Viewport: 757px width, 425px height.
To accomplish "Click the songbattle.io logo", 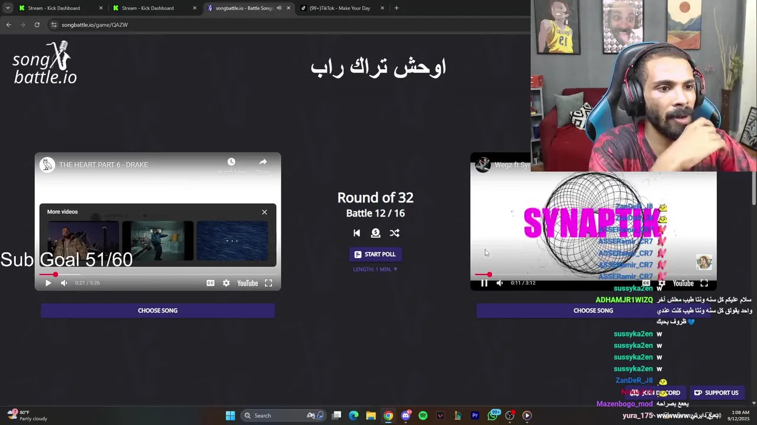I will pos(45,63).
